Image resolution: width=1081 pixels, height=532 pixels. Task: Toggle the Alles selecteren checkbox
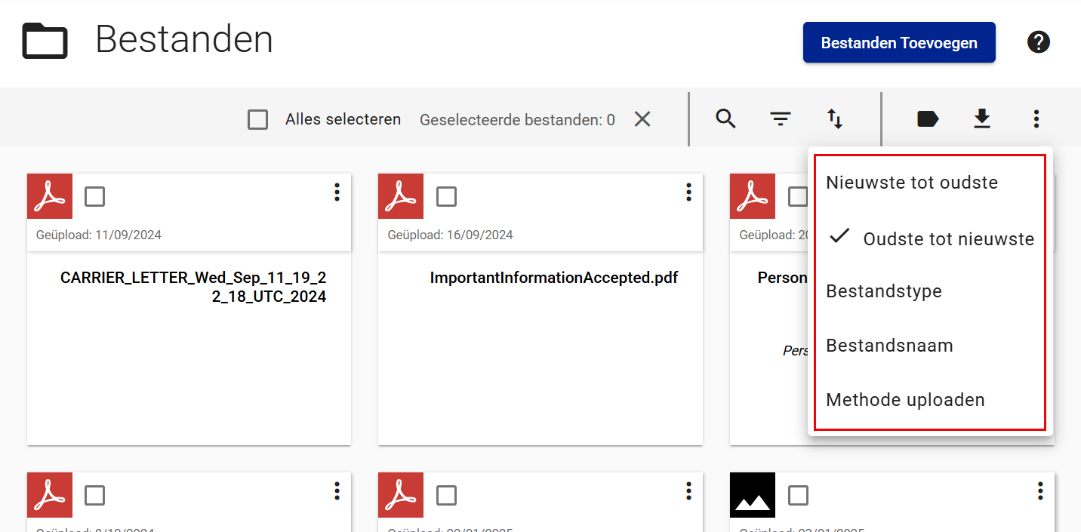[x=258, y=119]
